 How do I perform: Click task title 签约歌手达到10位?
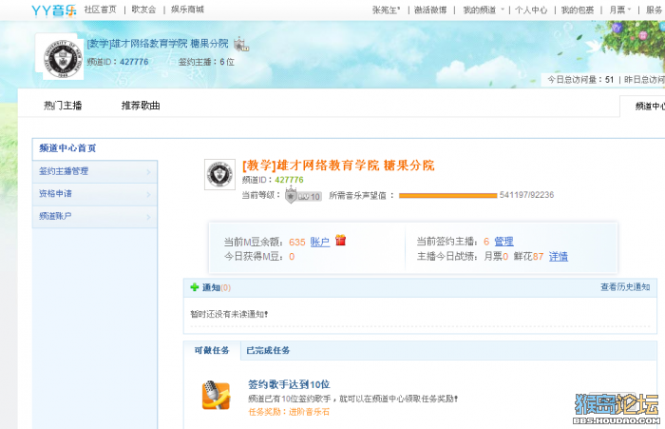(x=289, y=384)
